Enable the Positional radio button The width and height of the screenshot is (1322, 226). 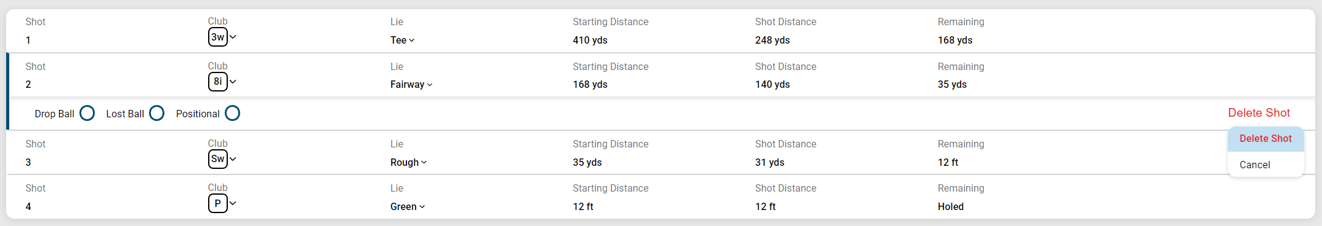[x=232, y=113]
